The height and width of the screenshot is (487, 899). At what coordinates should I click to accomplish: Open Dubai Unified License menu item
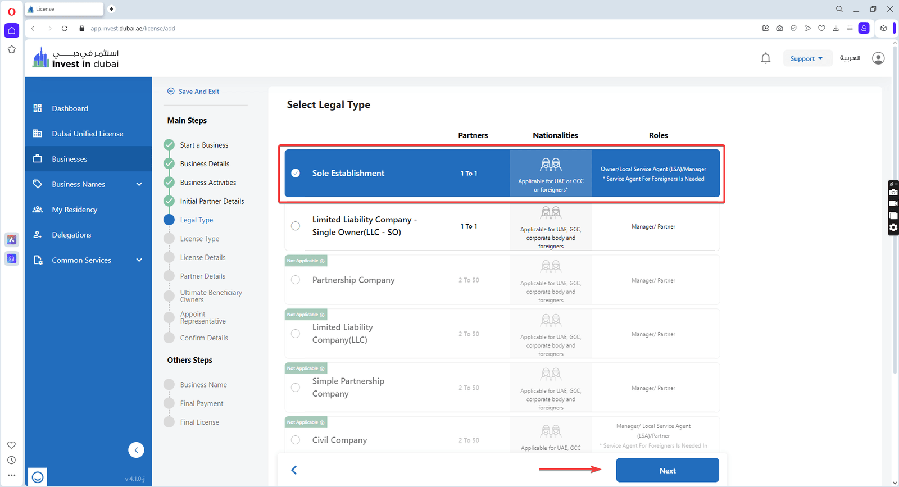coord(88,133)
